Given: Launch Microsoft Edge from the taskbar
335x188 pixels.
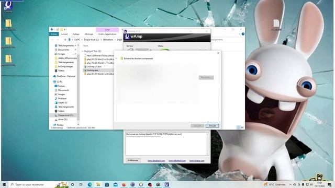Looking at the screenshot, I should (90, 184).
